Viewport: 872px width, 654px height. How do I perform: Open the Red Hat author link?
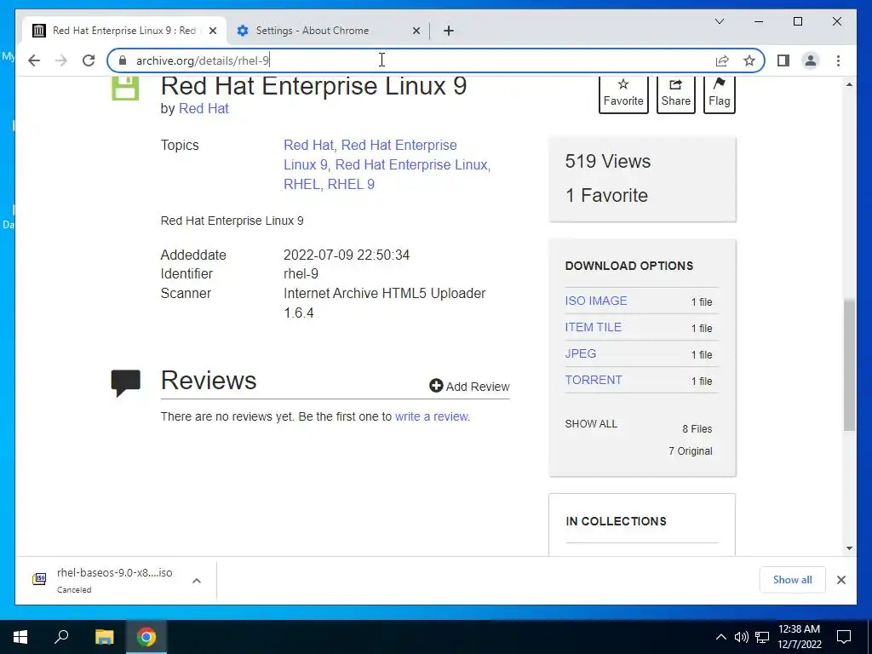click(x=204, y=108)
